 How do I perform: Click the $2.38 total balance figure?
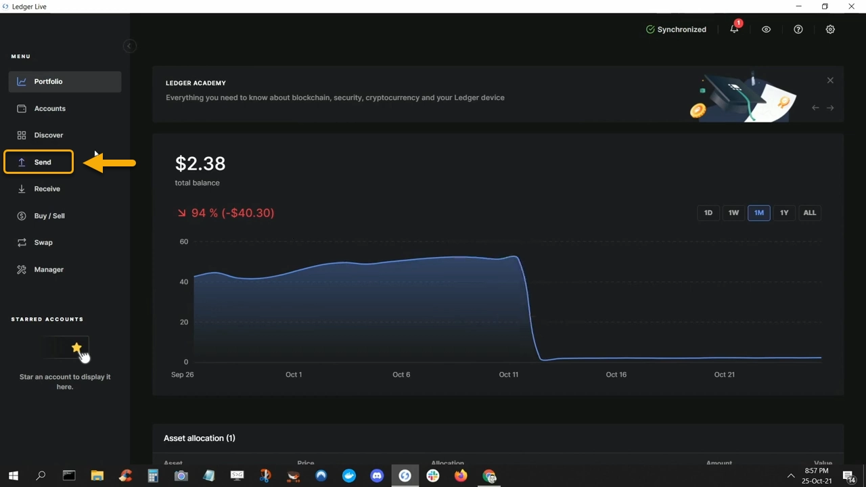(x=200, y=164)
